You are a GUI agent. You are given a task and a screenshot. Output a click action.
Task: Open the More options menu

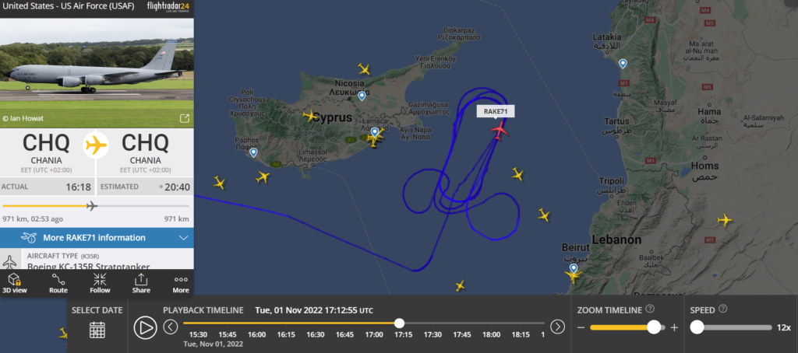[181, 283]
